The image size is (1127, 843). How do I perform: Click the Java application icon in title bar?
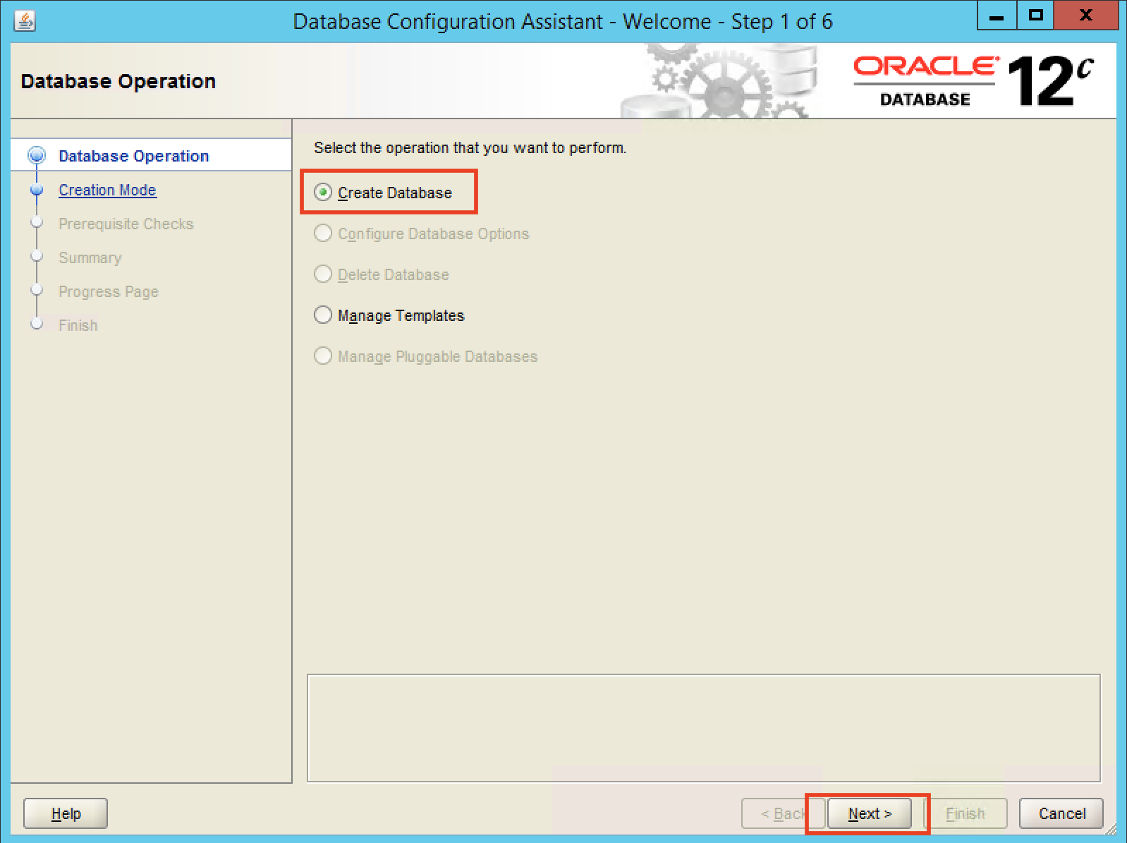[x=25, y=21]
